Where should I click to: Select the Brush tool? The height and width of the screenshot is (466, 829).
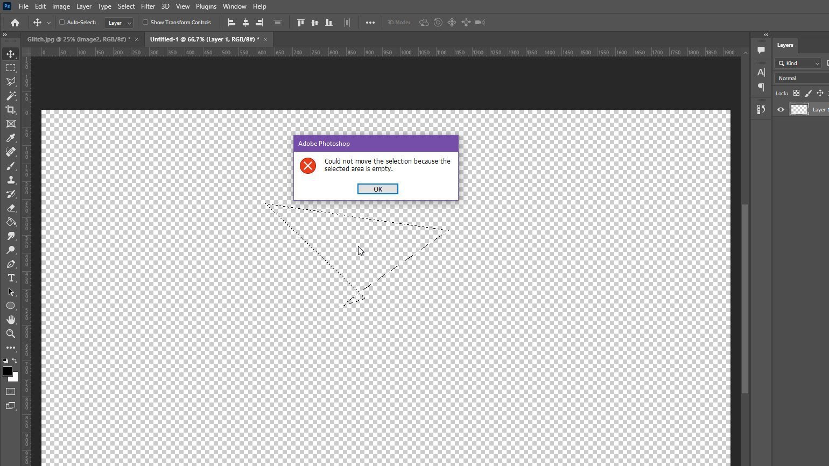coord(11,166)
